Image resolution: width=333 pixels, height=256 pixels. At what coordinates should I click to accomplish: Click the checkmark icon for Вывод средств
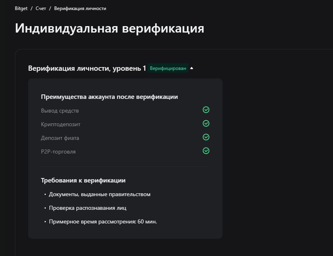206,110
